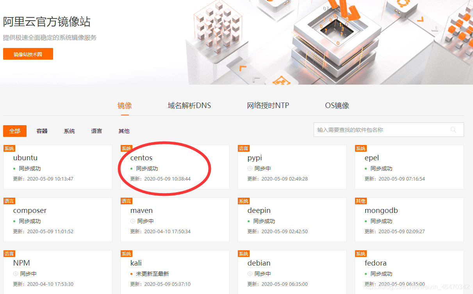Image resolution: width=473 pixels, height=294 pixels.
Task: Click the pypi 同步中 status text
Action: (262, 168)
